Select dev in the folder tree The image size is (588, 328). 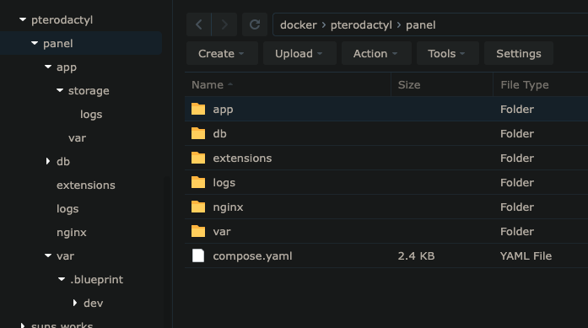pos(93,304)
